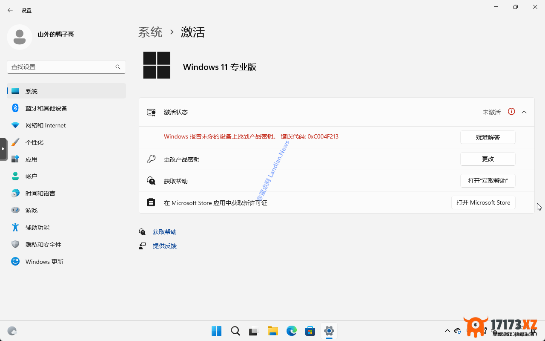
Task: Open 蓝牙和其他设备 settings
Action: (66, 108)
